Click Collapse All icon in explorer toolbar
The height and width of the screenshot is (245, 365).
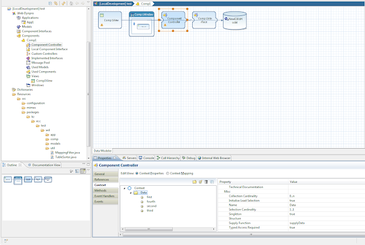(50, 3)
